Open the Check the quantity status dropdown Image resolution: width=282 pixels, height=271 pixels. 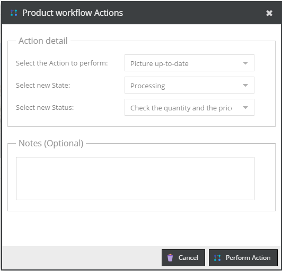pyautogui.click(x=189, y=107)
